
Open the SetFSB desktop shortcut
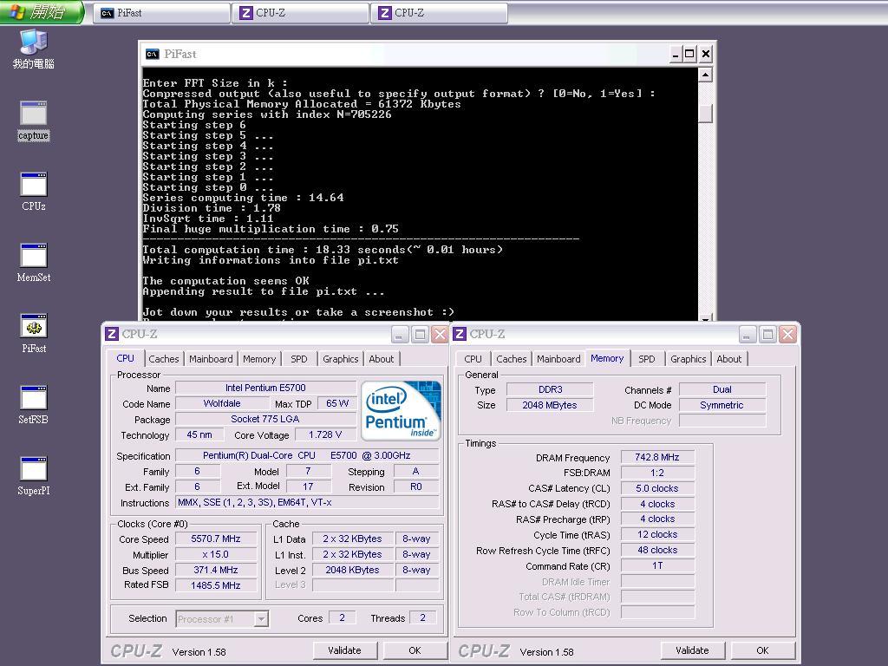click(x=34, y=405)
